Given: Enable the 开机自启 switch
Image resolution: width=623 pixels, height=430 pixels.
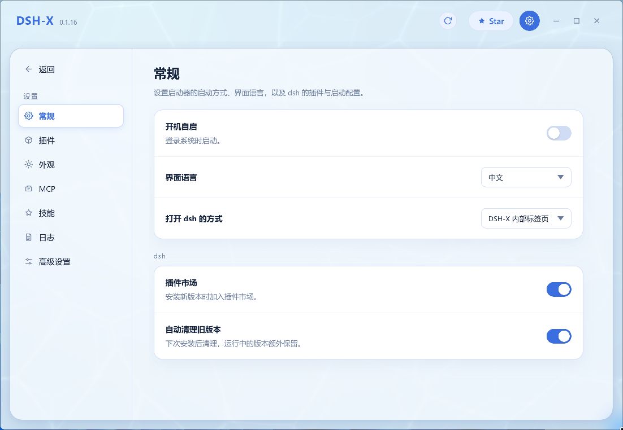Looking at the screenshot, I should [x=559, y=133].
